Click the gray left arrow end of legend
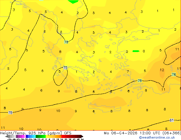181x140 pixels. pos(7,137)
